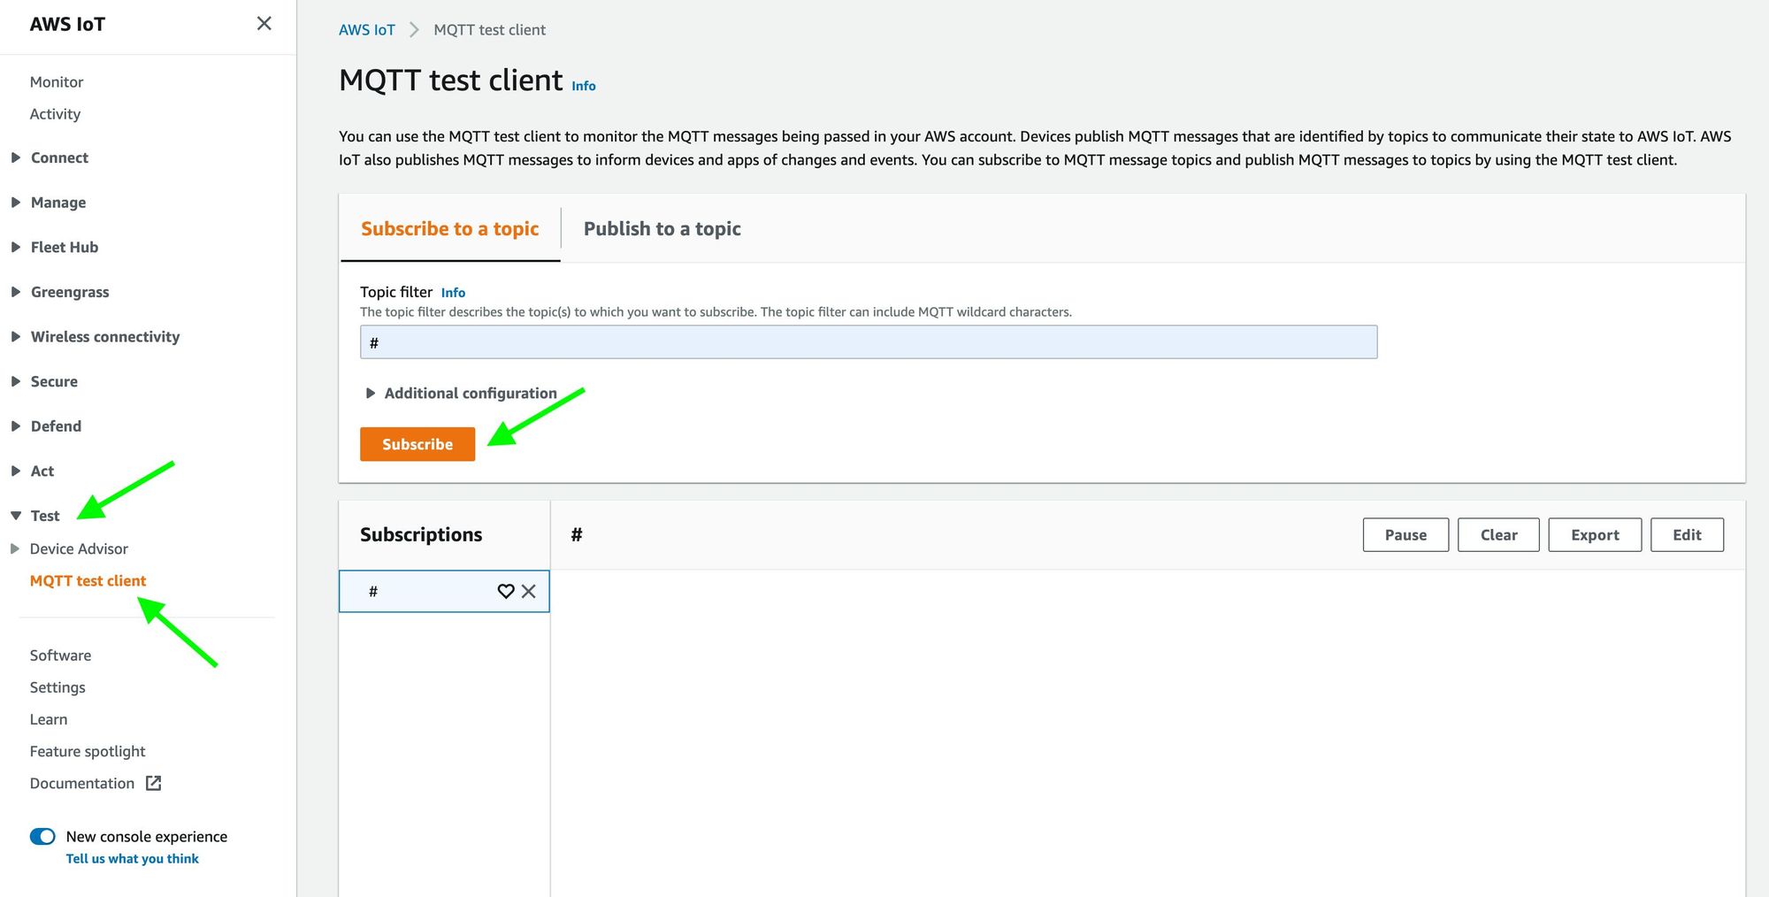Close the AWS IoT navigation panel

click(x=264, y=23)
